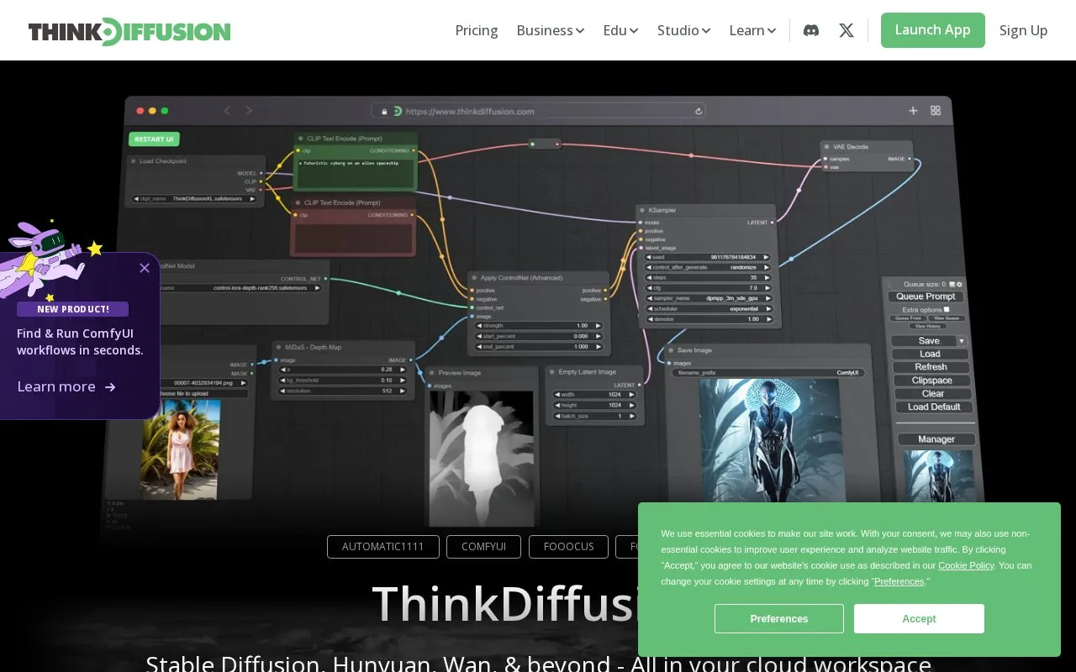Click the NEW PRODUCT! badge
This screenshot has height=672, width=1076.
72,309
